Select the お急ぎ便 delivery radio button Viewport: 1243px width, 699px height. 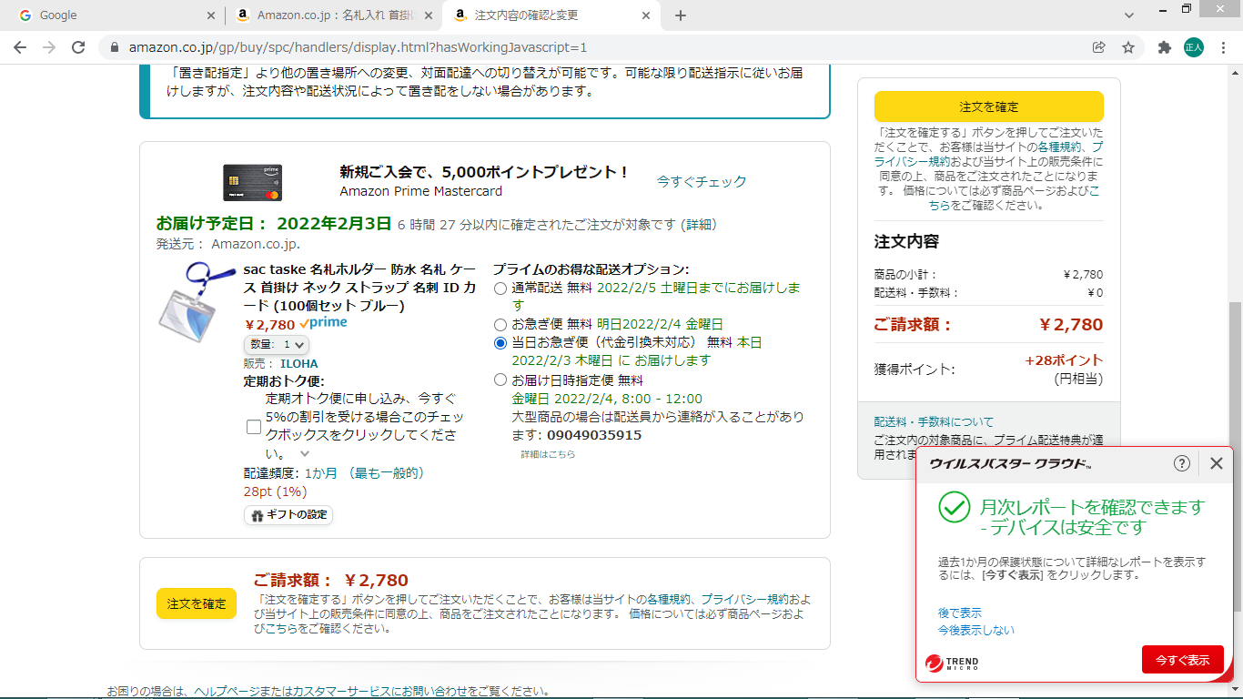pos(500,325)
